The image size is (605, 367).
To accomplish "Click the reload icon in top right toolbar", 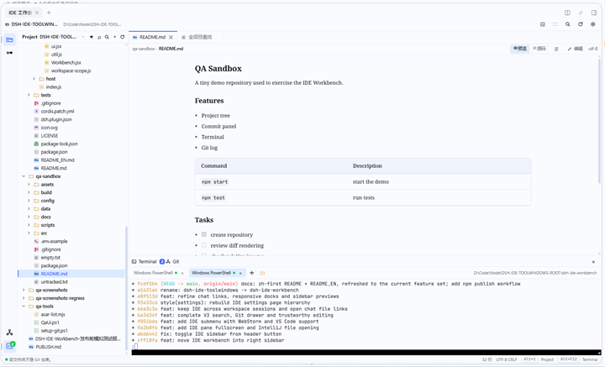I will (581, 24).
